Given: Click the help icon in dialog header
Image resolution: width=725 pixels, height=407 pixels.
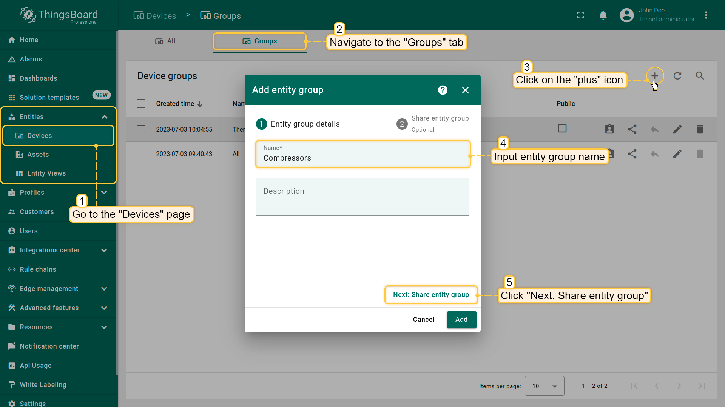Looking at the screenshot, I should click(x=443, y=90).
